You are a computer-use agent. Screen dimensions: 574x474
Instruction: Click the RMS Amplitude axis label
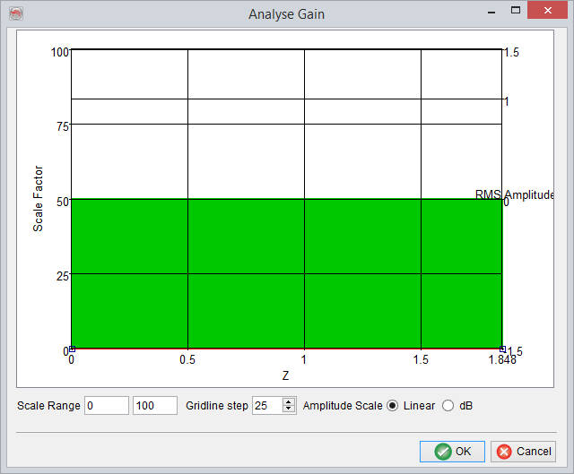pos(515,194)
